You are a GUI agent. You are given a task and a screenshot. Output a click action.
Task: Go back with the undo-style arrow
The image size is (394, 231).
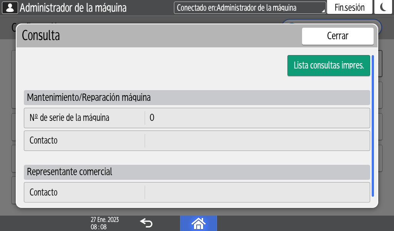pos(147,222)
